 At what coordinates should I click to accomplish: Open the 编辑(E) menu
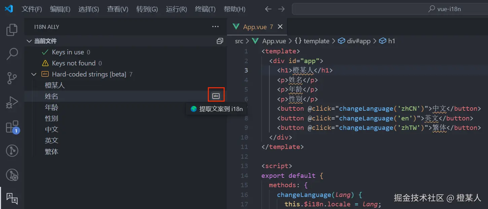tap(60, 9)
